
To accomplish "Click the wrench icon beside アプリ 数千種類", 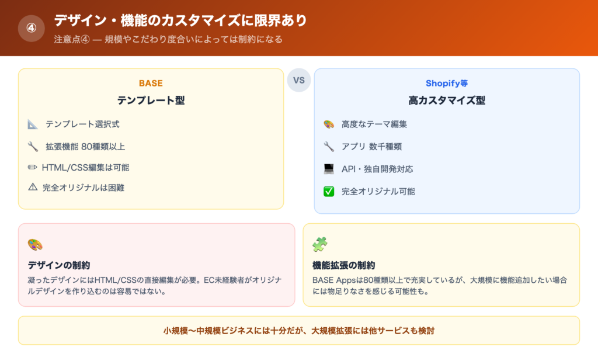I will tap(330, 147).
